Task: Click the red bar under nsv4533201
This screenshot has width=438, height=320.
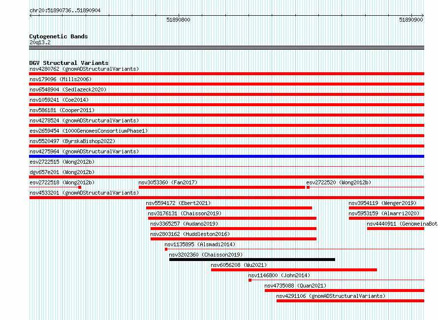Action: tap(227, 198)
